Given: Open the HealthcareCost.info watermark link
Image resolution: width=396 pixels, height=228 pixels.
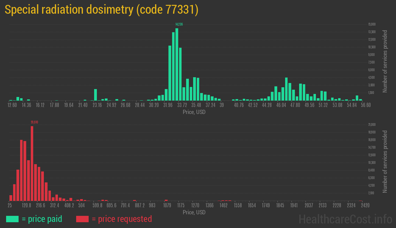Looking at the screenshot, I should 345,219.
